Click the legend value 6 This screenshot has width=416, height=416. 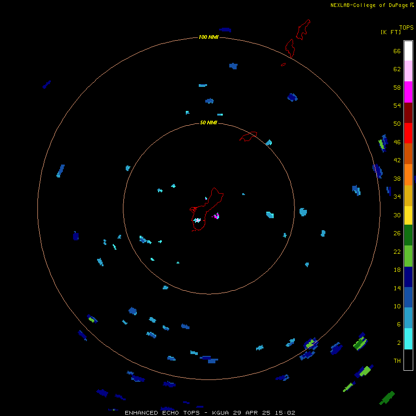tap(399, 324)
